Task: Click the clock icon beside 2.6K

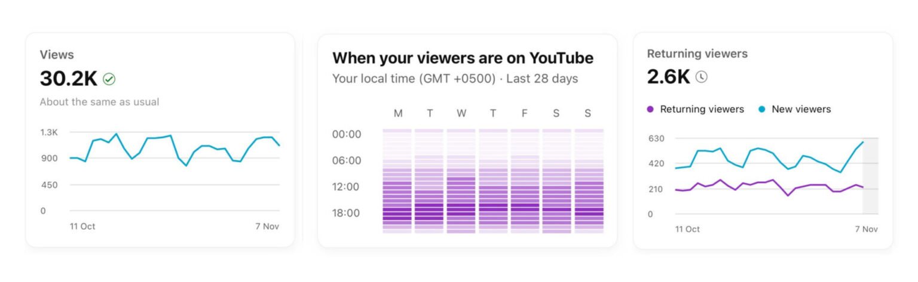Action: [x=701, y=76]
